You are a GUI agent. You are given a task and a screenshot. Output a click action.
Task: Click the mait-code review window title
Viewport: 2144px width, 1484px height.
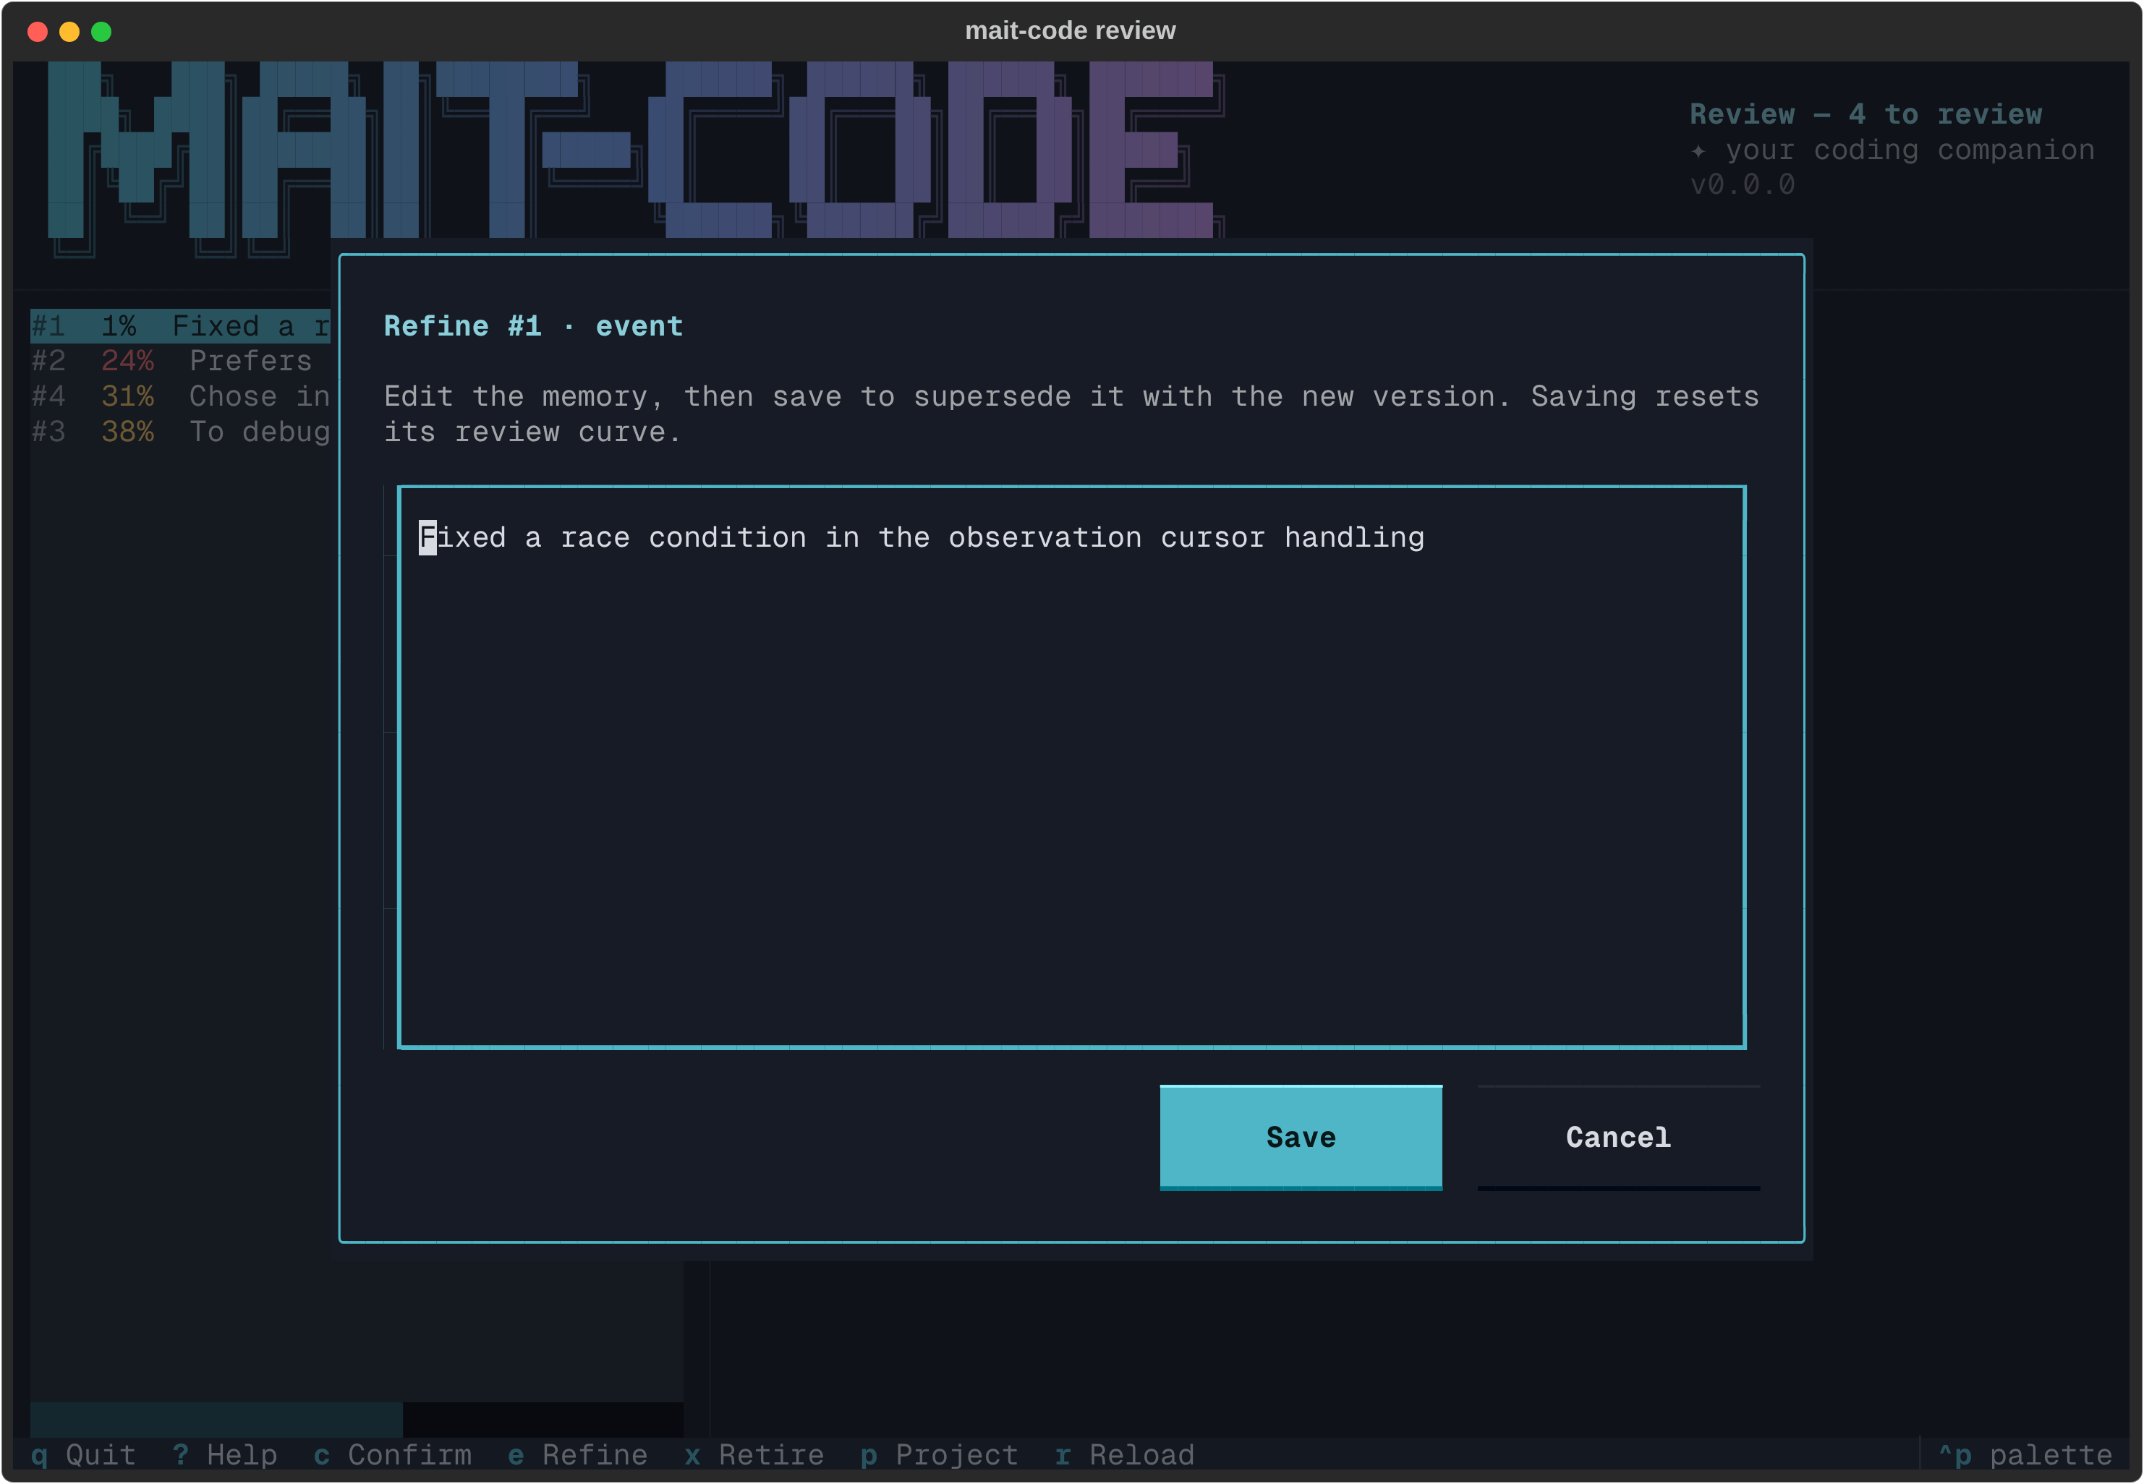click(1070, 30)
